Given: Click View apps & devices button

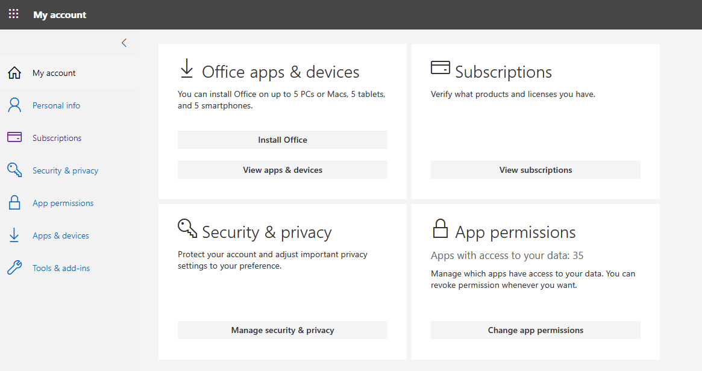Looking at the screenshot, I should point(283,170).
